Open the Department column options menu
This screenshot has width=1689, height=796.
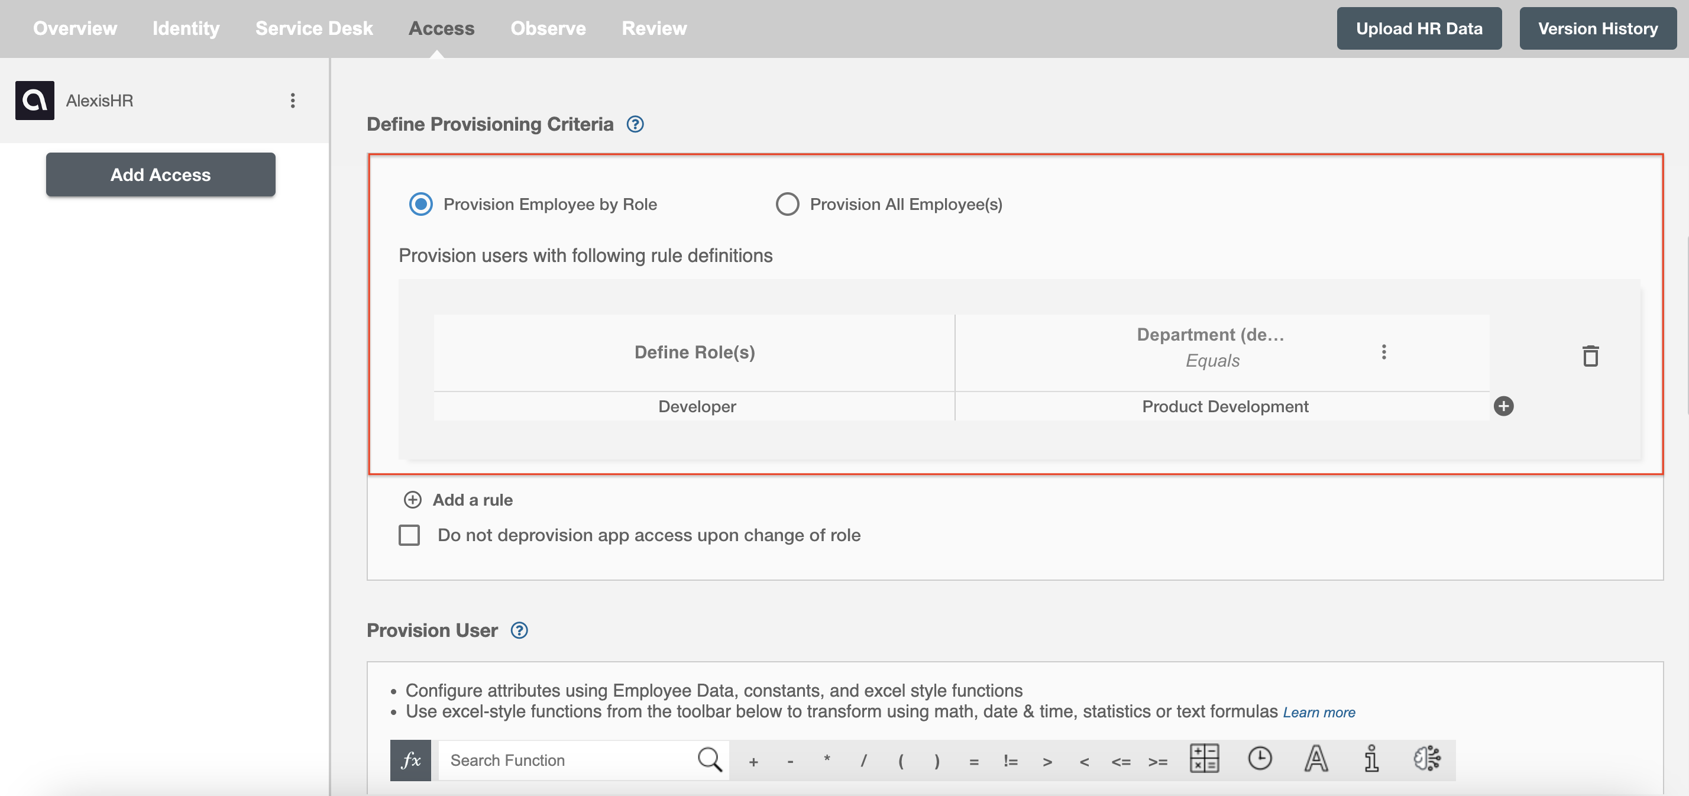[1383, 352]
